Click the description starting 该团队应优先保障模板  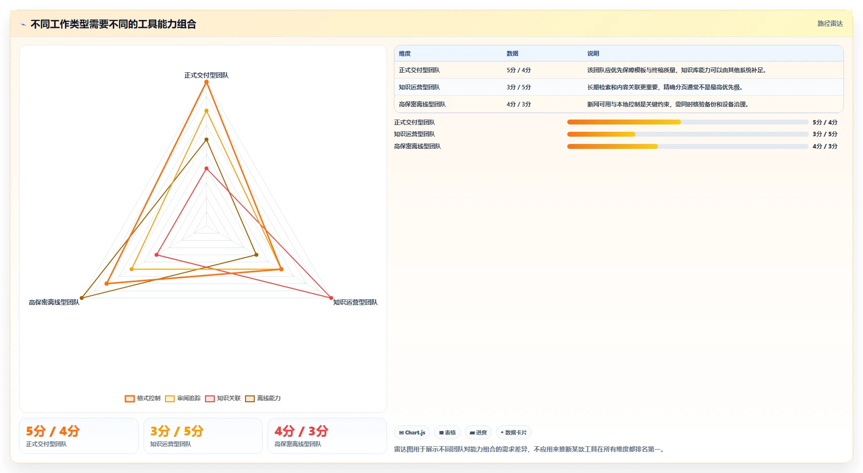click(678, 70)
